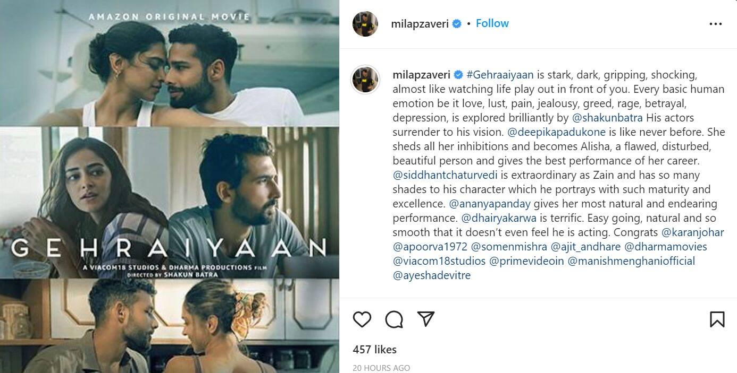Open the @shakunbatra mention
This screenshot has height=373, width=737.
(x=607, y=118)
